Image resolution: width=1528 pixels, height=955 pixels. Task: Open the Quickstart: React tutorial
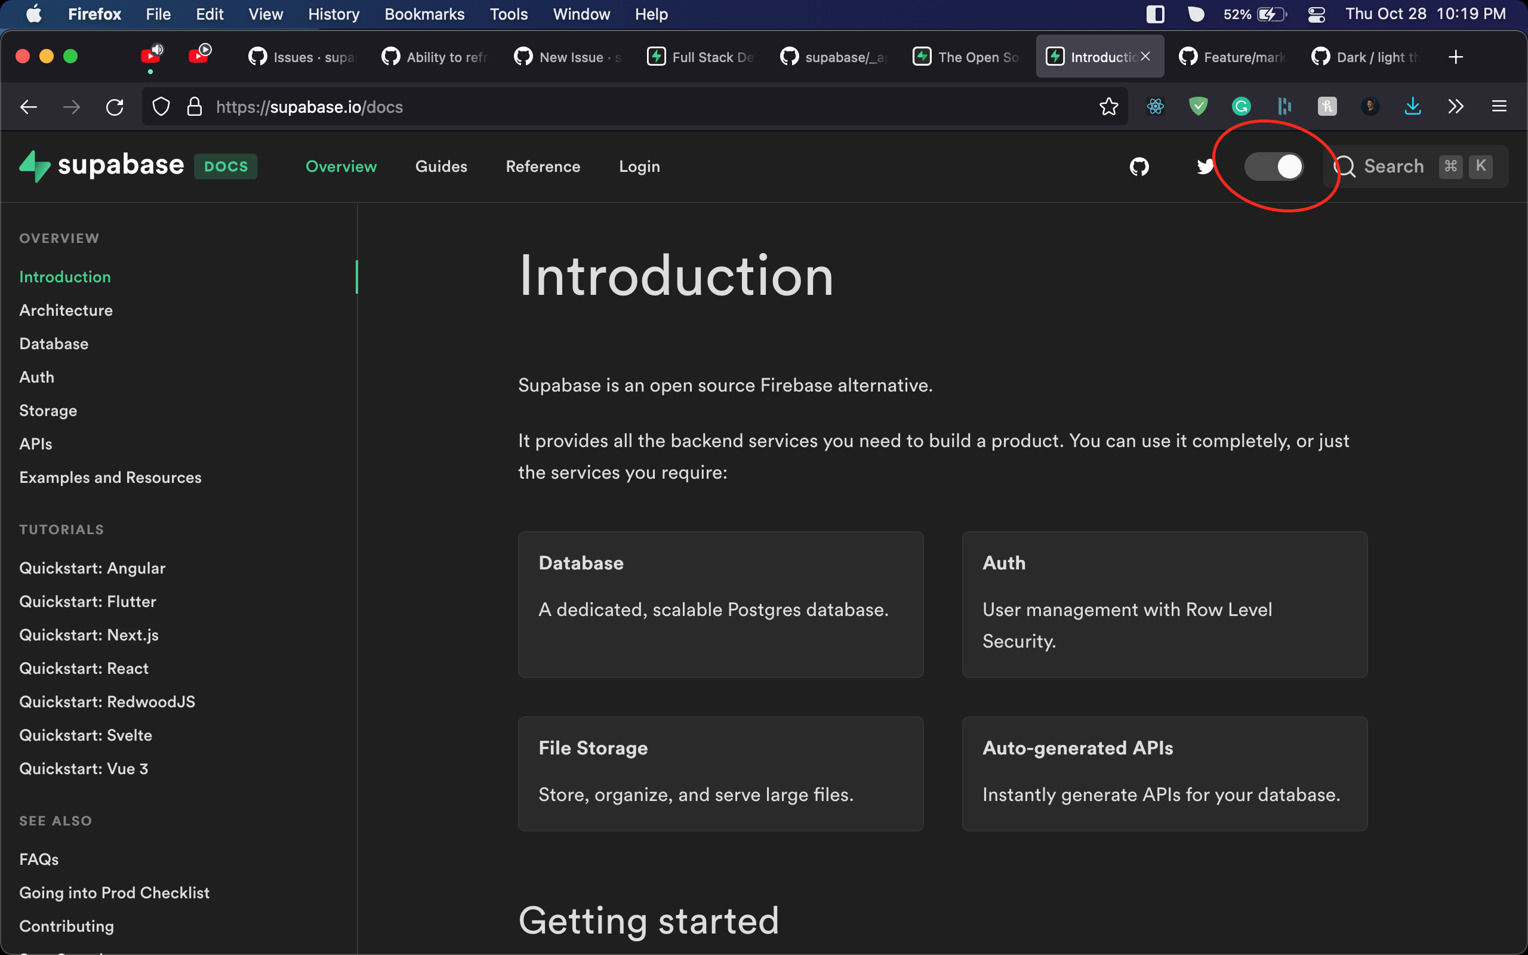click(x=84, y=668)
